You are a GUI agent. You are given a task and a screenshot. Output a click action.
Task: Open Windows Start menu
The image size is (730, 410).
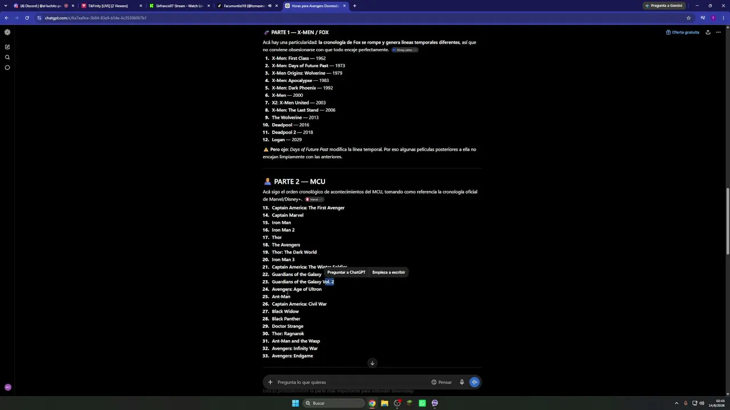tap(295, 403)
